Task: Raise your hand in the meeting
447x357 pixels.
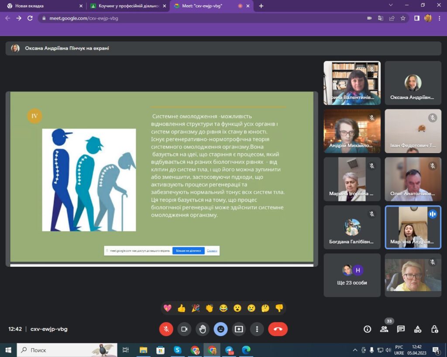Action: click(x=203, y=329)
